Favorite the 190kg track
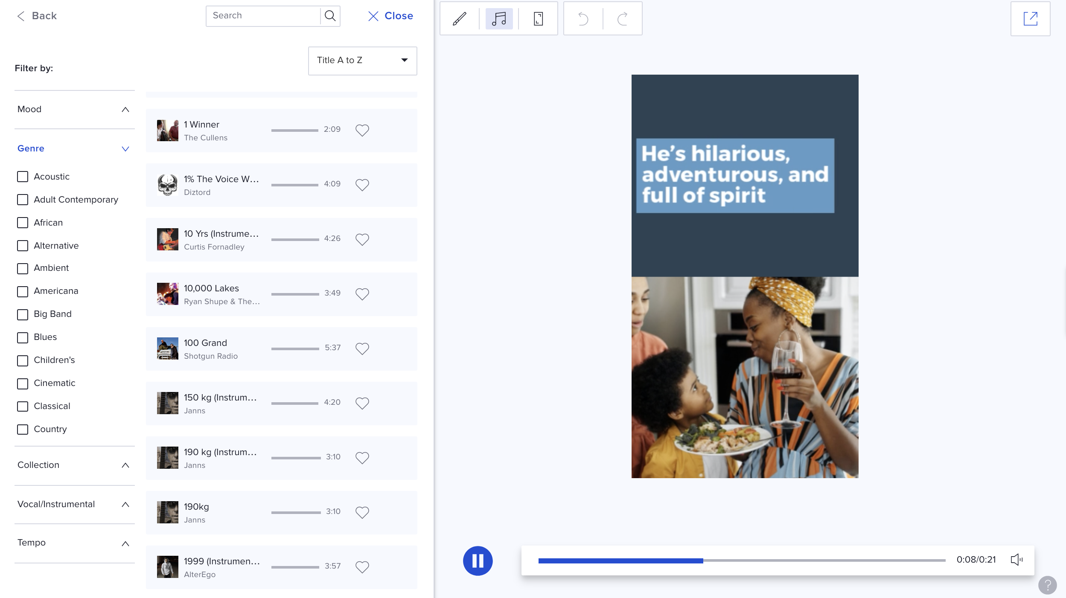The width and height of the screenshot is (1066, 598). coord(362,512)
